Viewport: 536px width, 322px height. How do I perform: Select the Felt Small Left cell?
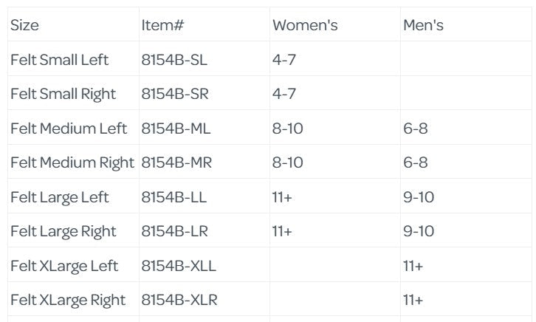point(59,60)
